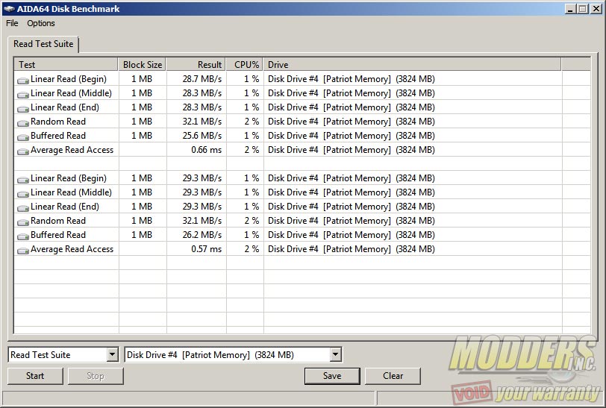606x408 pixels.
Task: Click the Result column header
Action: 196,65
